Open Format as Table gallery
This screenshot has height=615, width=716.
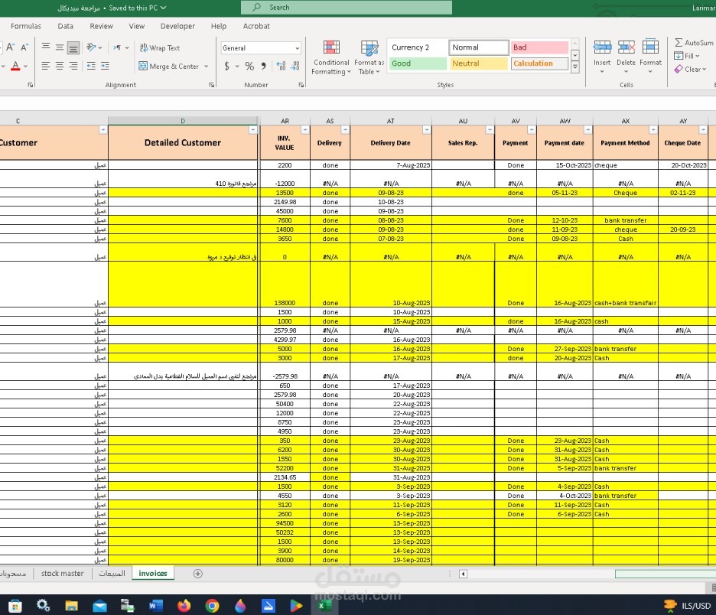tap(369, 57)
